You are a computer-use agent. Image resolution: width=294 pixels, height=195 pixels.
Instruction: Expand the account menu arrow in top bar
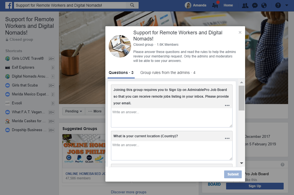coord(286,5)
